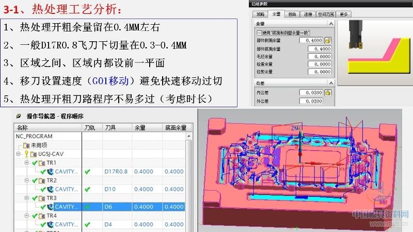
Task: Collapse the TR3 program group
Action: coord(27,198)
